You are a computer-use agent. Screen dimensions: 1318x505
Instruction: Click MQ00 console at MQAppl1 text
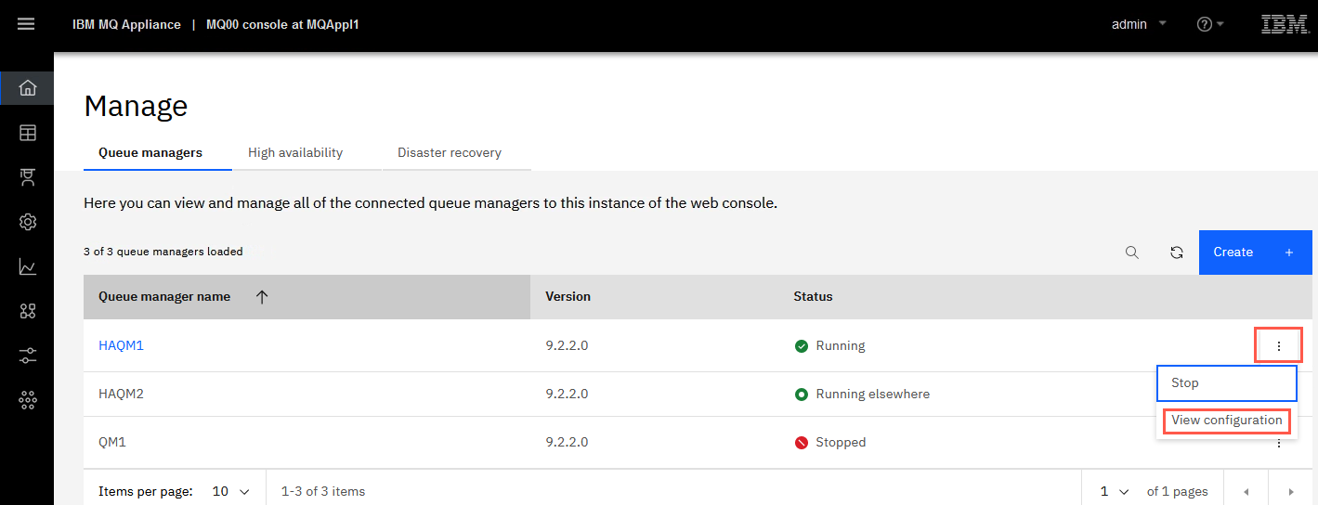282,24
